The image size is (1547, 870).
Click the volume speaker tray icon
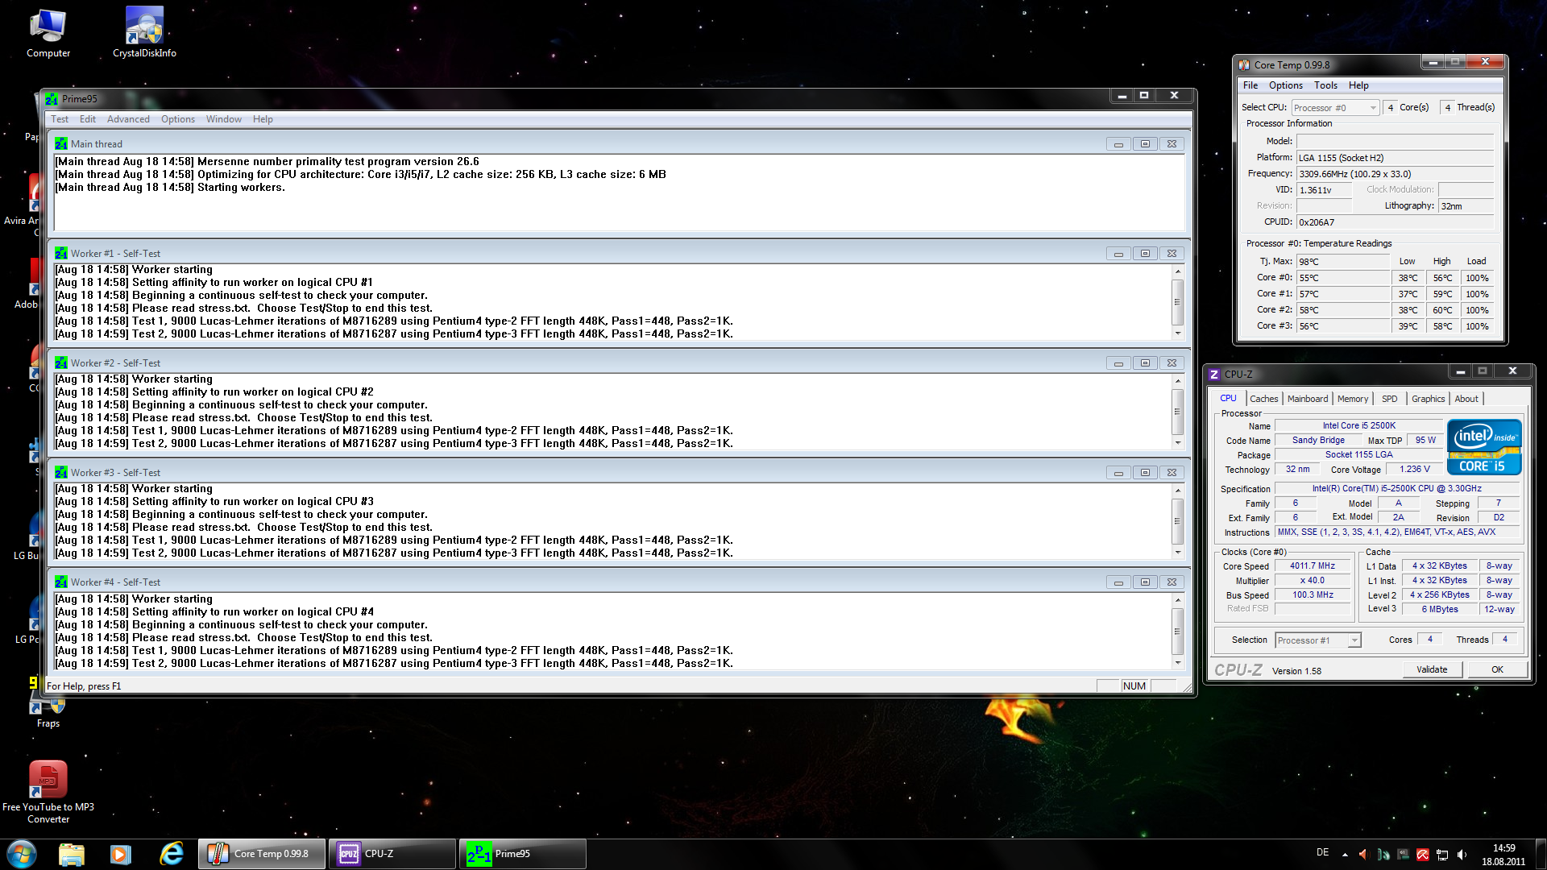1462,855
